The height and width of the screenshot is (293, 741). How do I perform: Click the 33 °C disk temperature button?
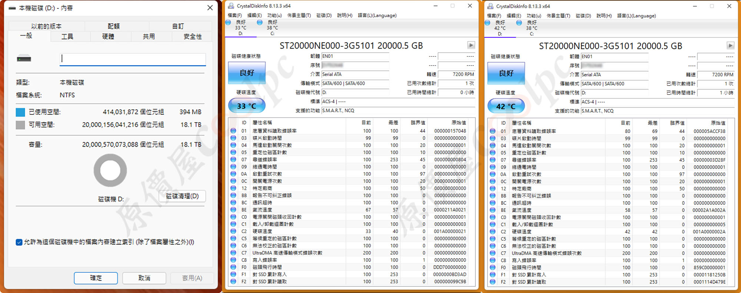[246, 106]
